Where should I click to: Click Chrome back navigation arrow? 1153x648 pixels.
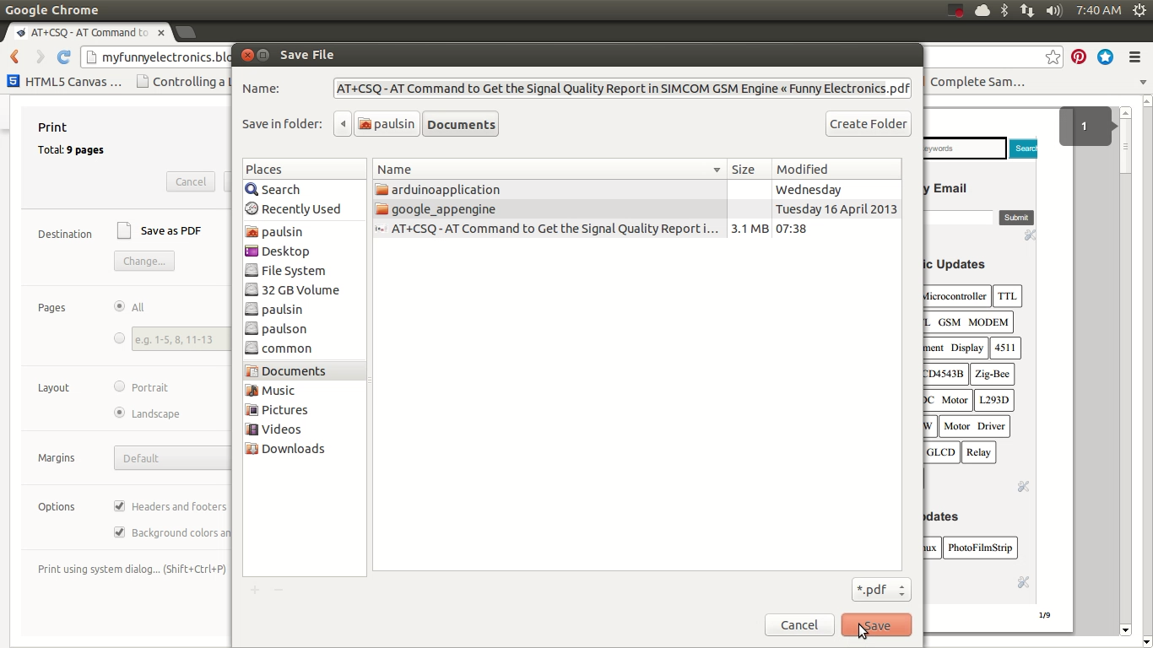[x=14, y=57]
